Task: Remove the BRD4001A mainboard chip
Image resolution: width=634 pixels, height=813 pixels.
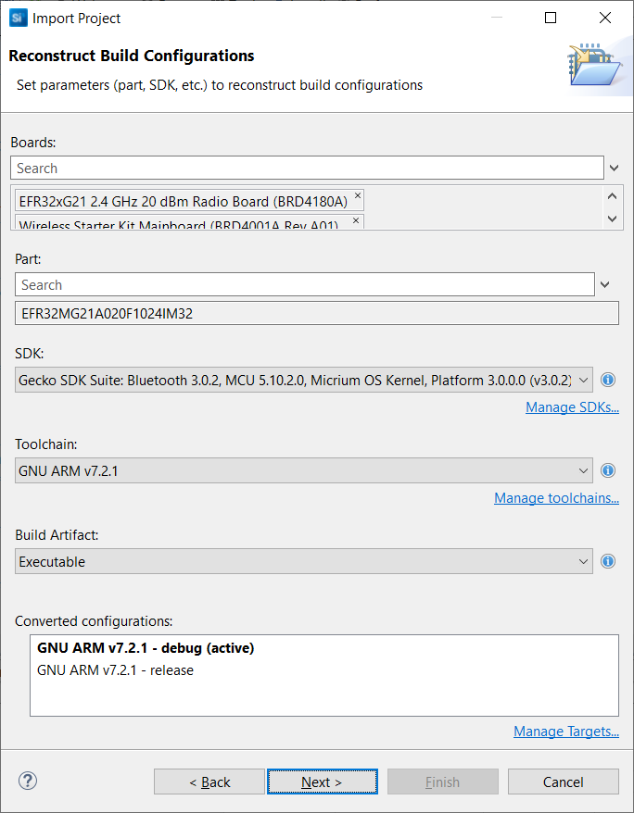Action: 355,221
